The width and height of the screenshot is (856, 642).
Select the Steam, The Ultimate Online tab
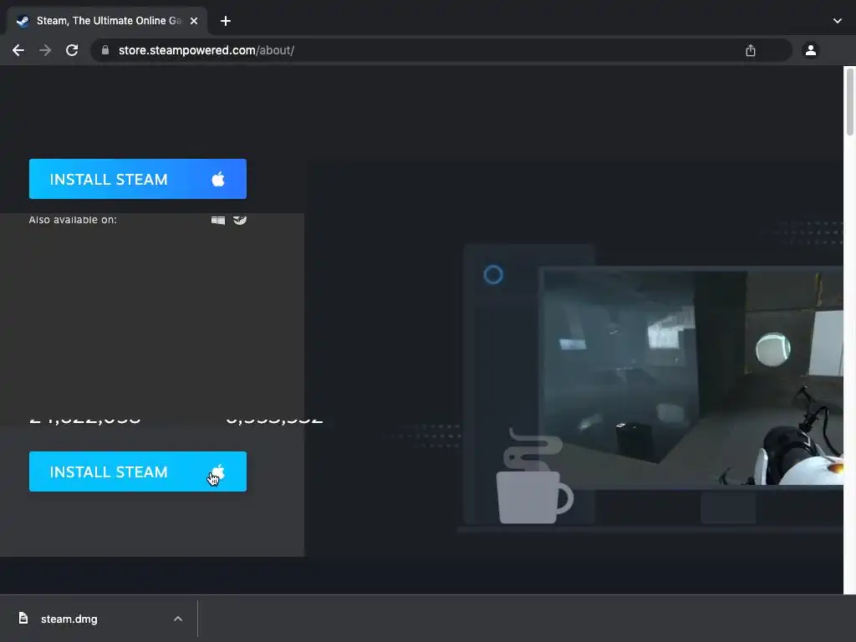click(107, 21)
